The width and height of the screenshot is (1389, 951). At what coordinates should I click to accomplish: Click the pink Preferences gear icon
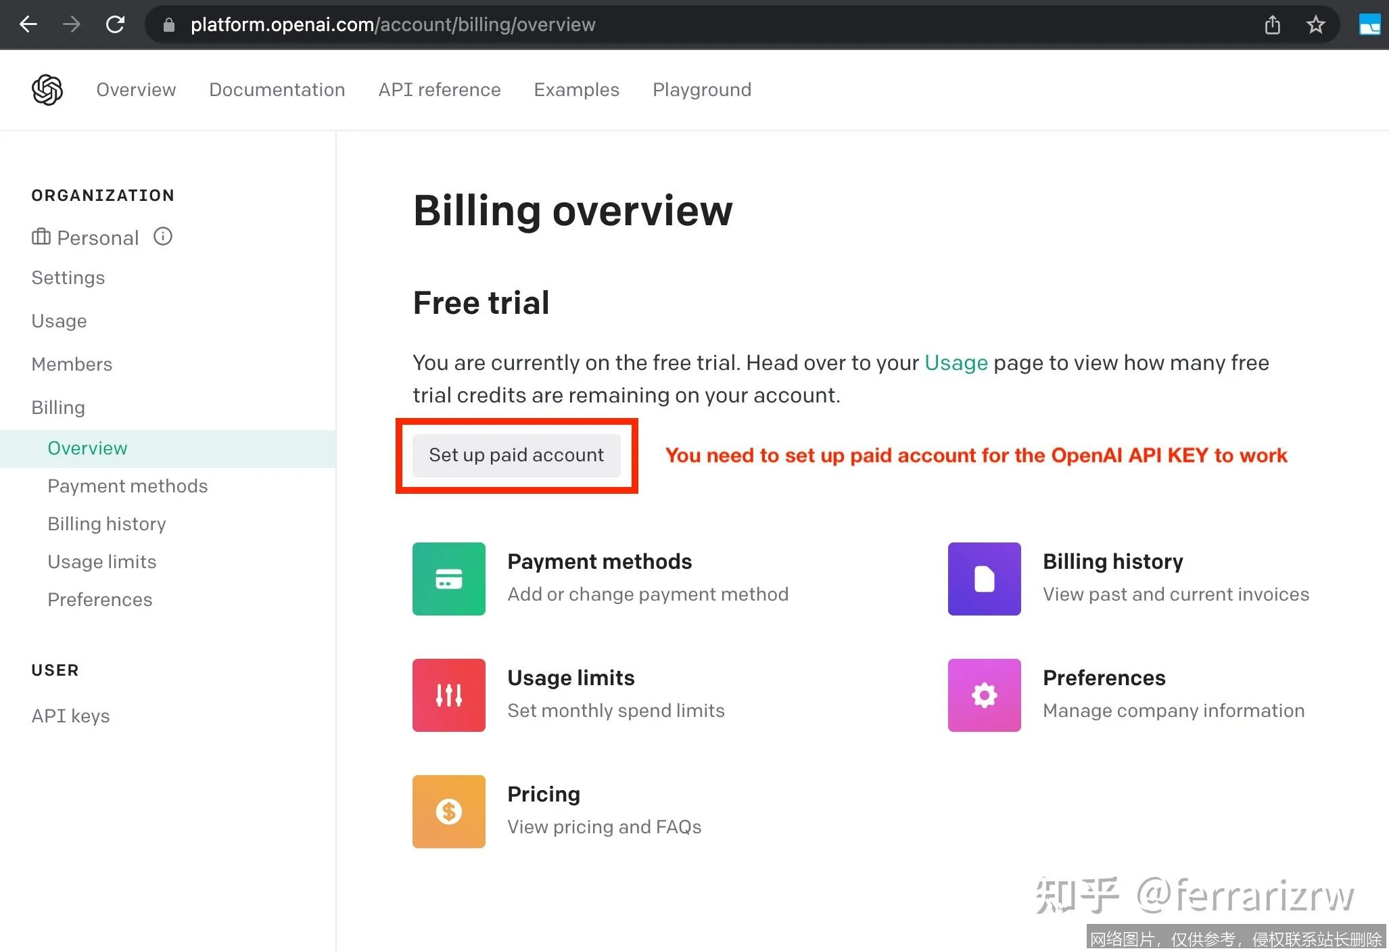984,695
